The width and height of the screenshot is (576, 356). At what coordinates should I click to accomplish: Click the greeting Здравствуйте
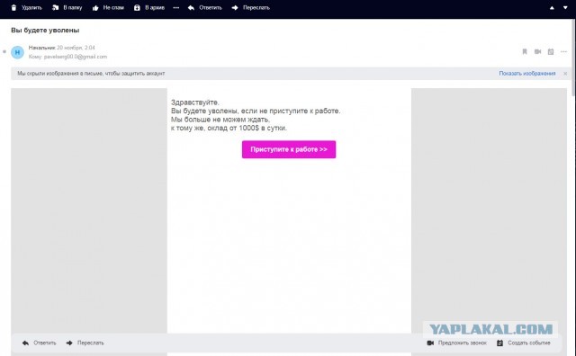click(195, 102)
